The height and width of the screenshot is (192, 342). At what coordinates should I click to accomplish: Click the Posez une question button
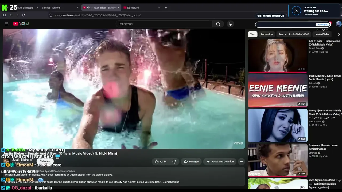[x=220, y=162]
